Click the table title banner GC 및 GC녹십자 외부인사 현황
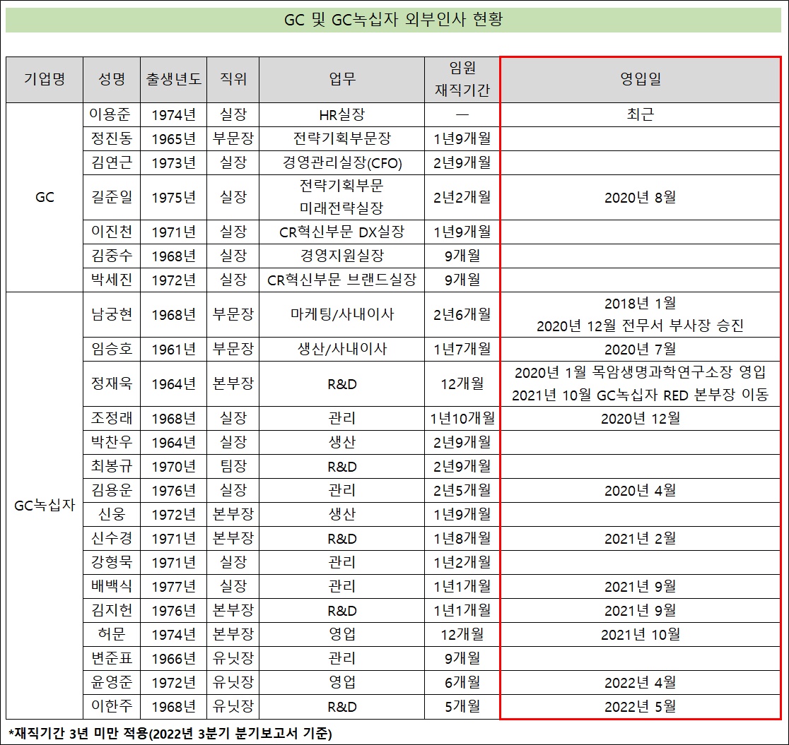 tap(393, 20)
